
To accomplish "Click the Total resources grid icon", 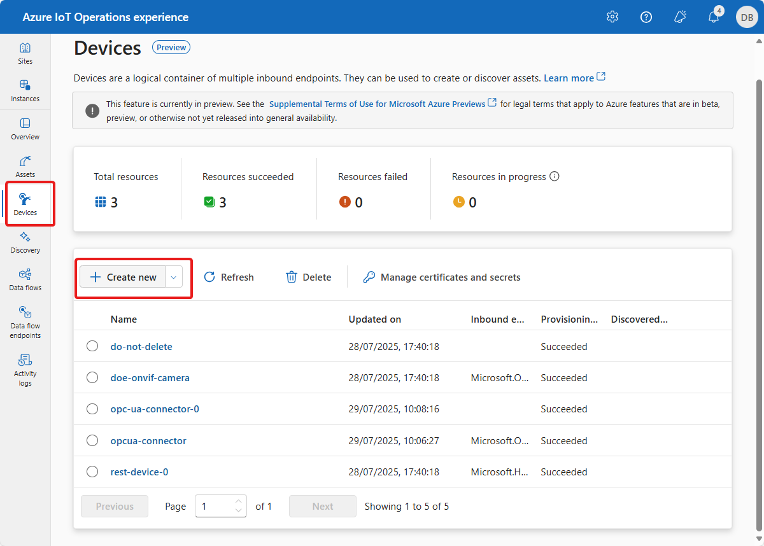I will coord(100,202).
